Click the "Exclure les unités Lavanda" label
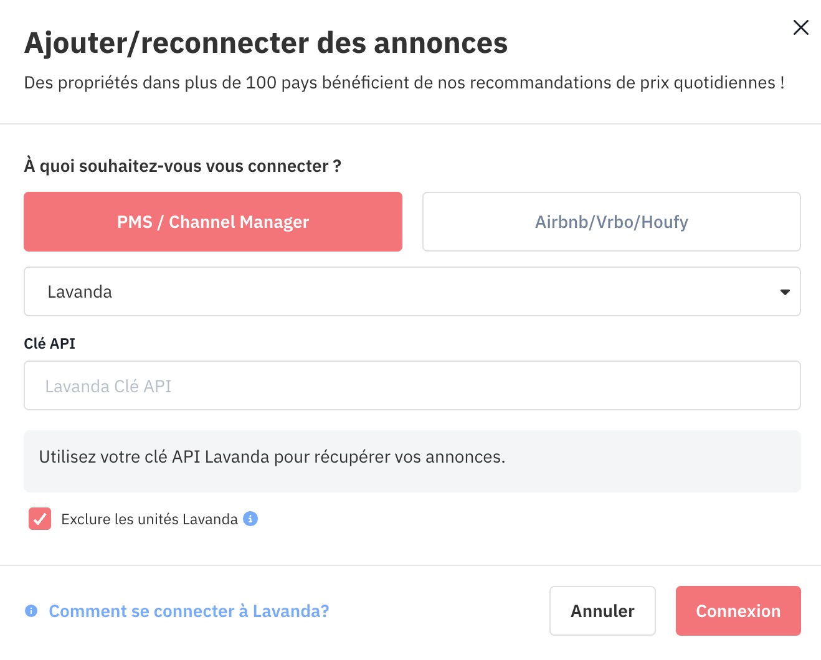 coord(149,519)
